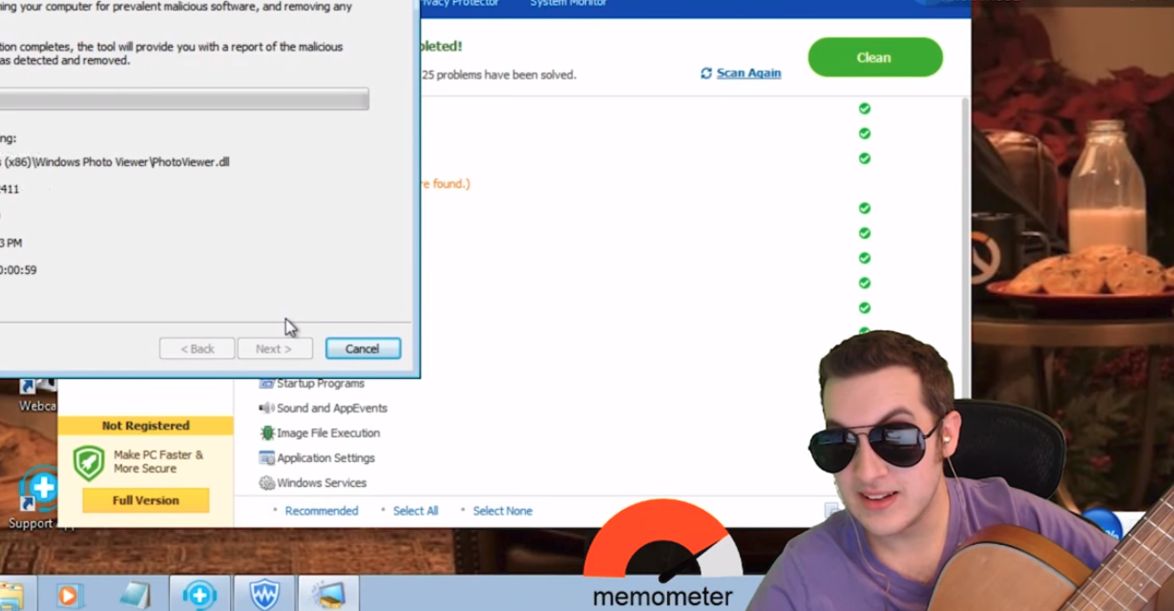Switch to the System Monitor tab
1174x611 pixels.
tap(567, 4)
